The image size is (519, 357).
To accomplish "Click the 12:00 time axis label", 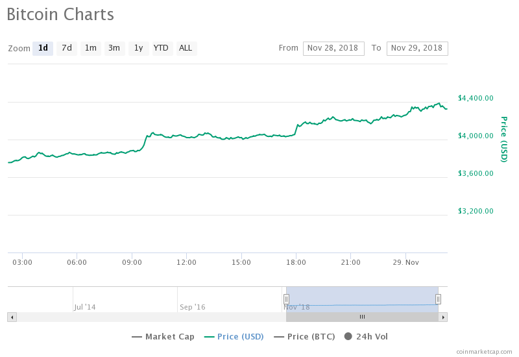I will pos(186,263).
